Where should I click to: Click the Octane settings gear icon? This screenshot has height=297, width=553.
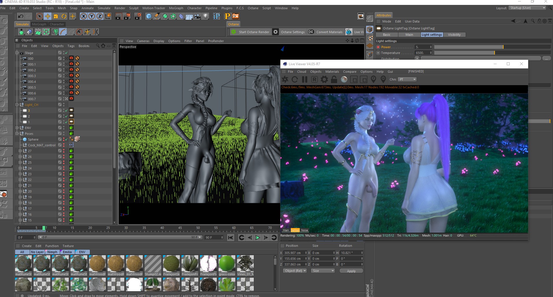pos(276,32)
